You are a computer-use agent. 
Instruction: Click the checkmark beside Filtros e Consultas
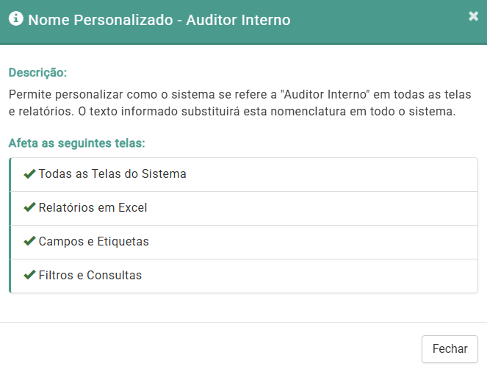point(29,276)
